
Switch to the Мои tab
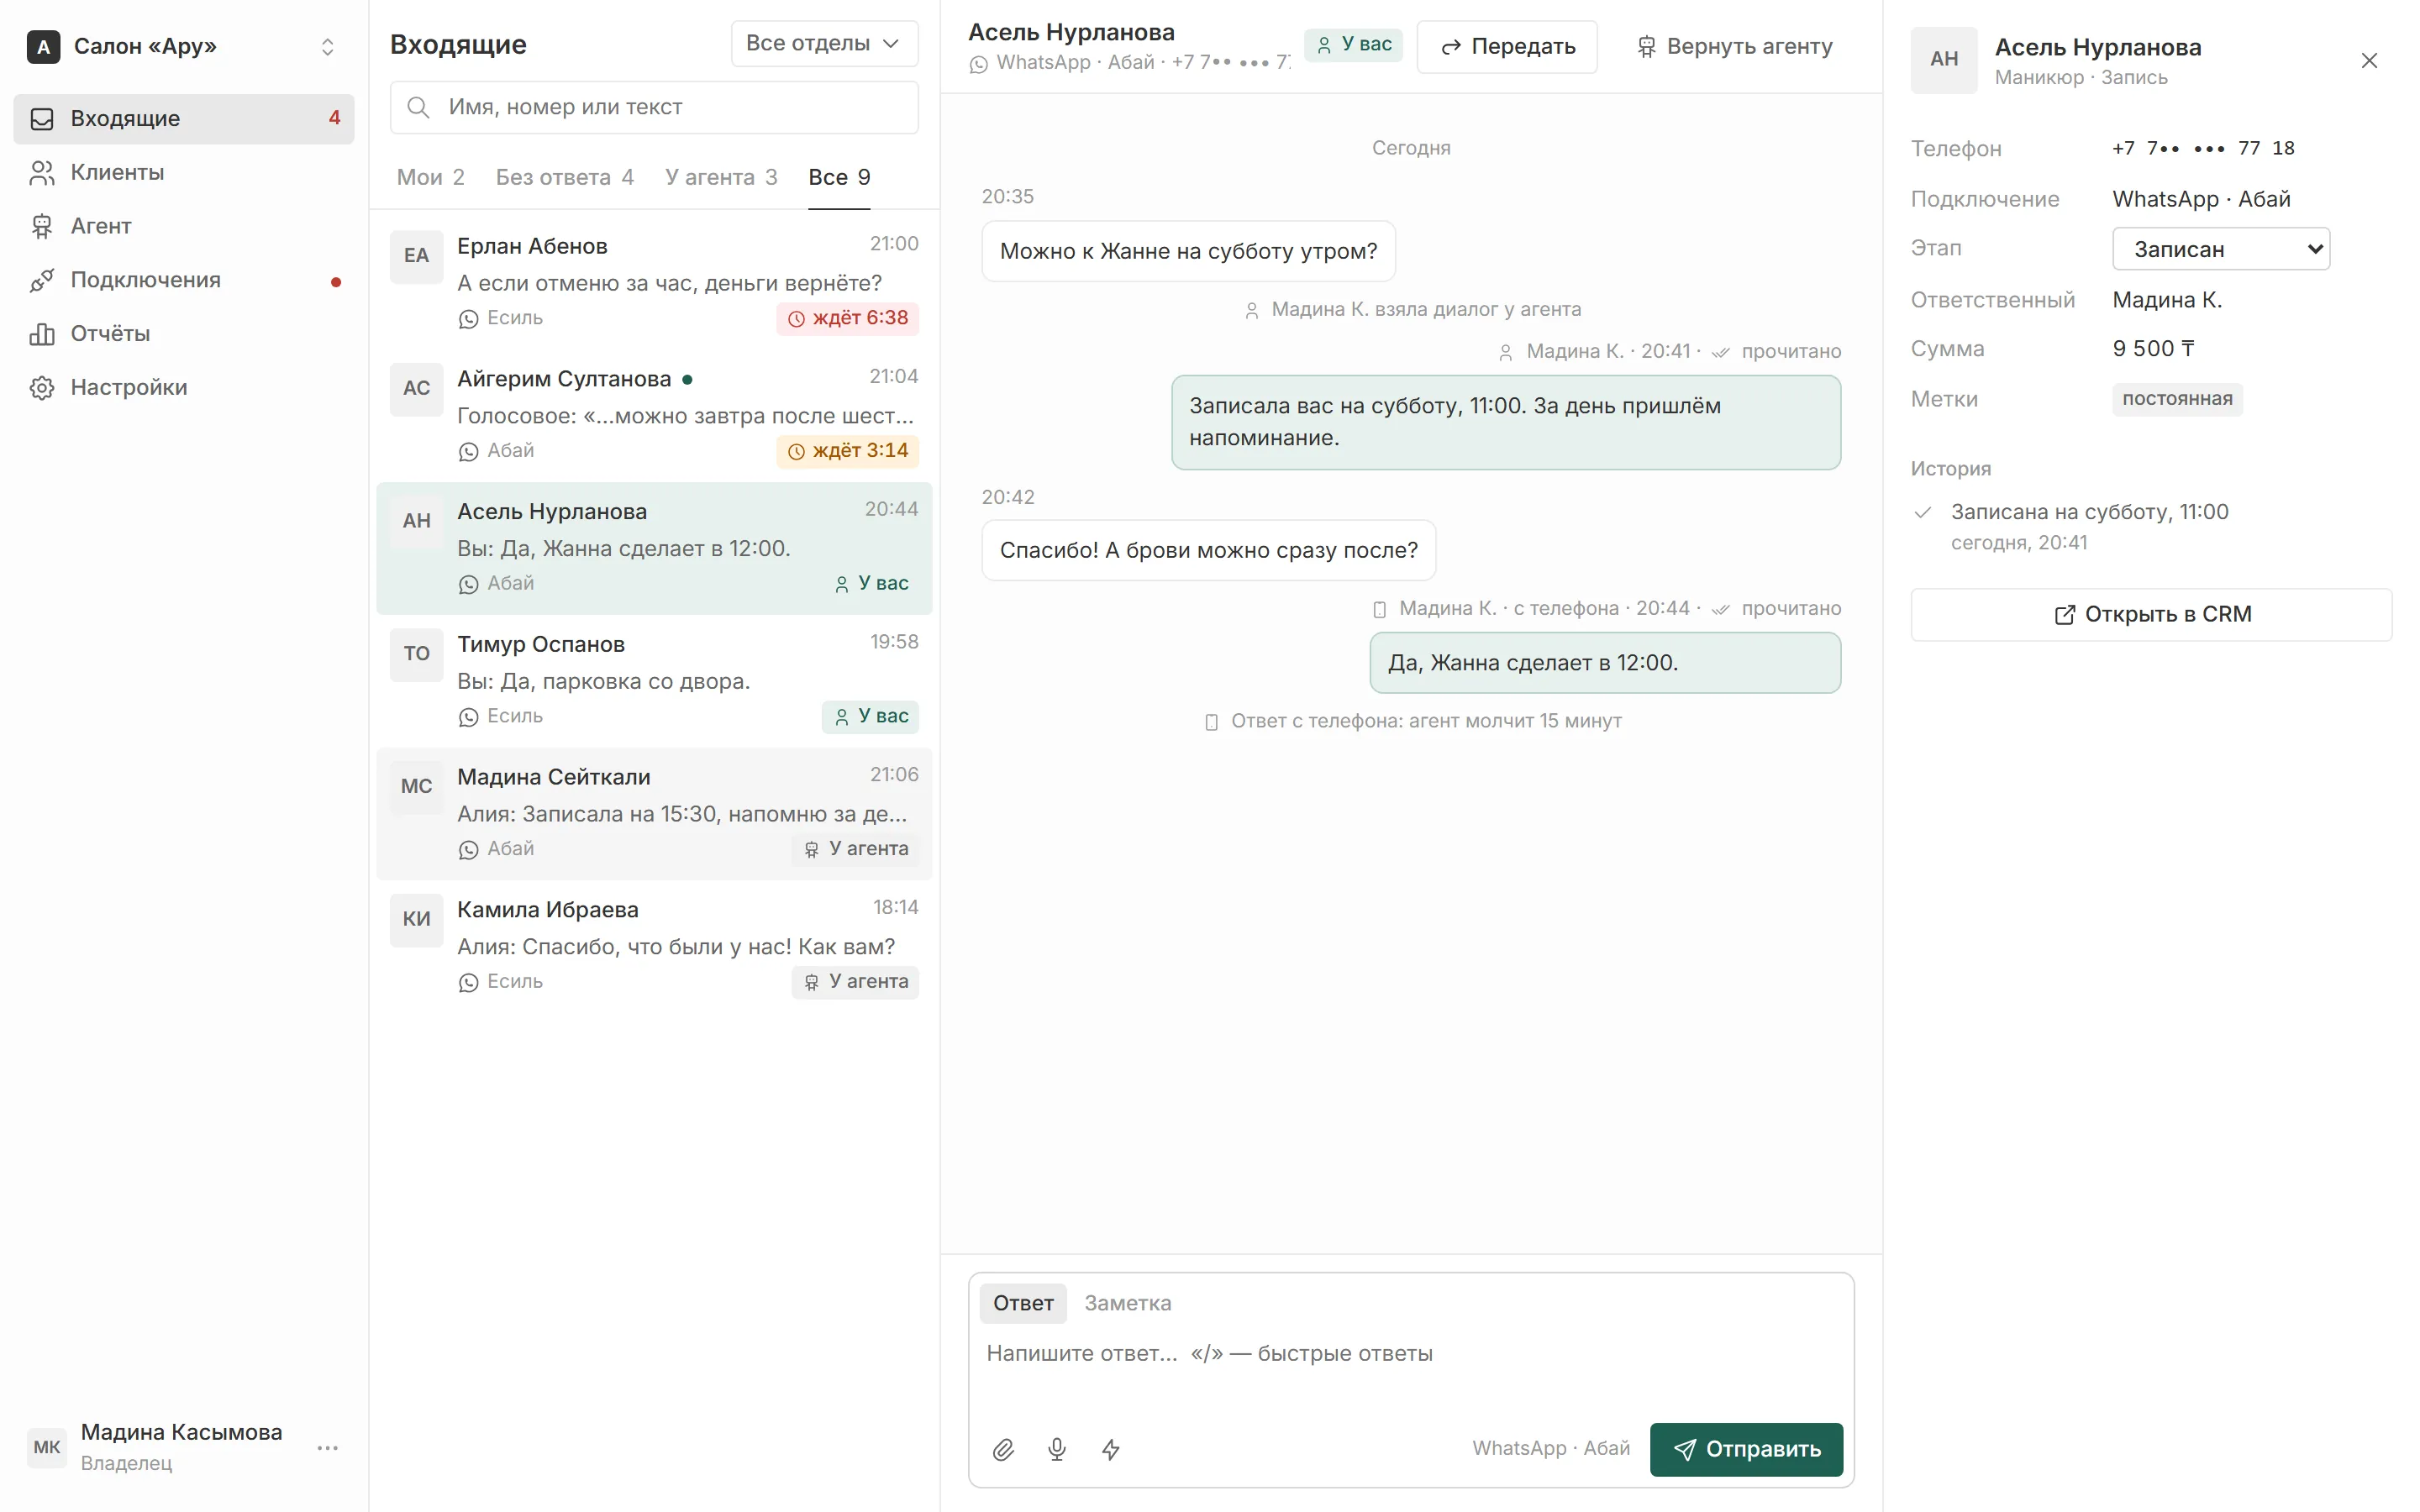[x=431, y=177]
